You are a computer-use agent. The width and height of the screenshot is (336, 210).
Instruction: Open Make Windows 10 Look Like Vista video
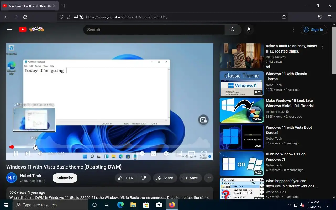pos(290,103)
